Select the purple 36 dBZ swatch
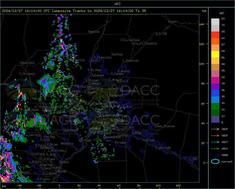Viewport: 235px width, 189px height. (215, 87)
